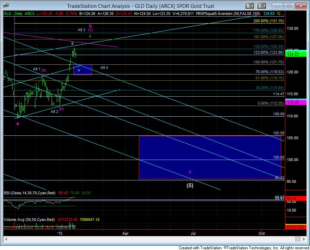The image size is (310, 250).
Task: Close the Chart Analysis window
Action: pos(301,6)
